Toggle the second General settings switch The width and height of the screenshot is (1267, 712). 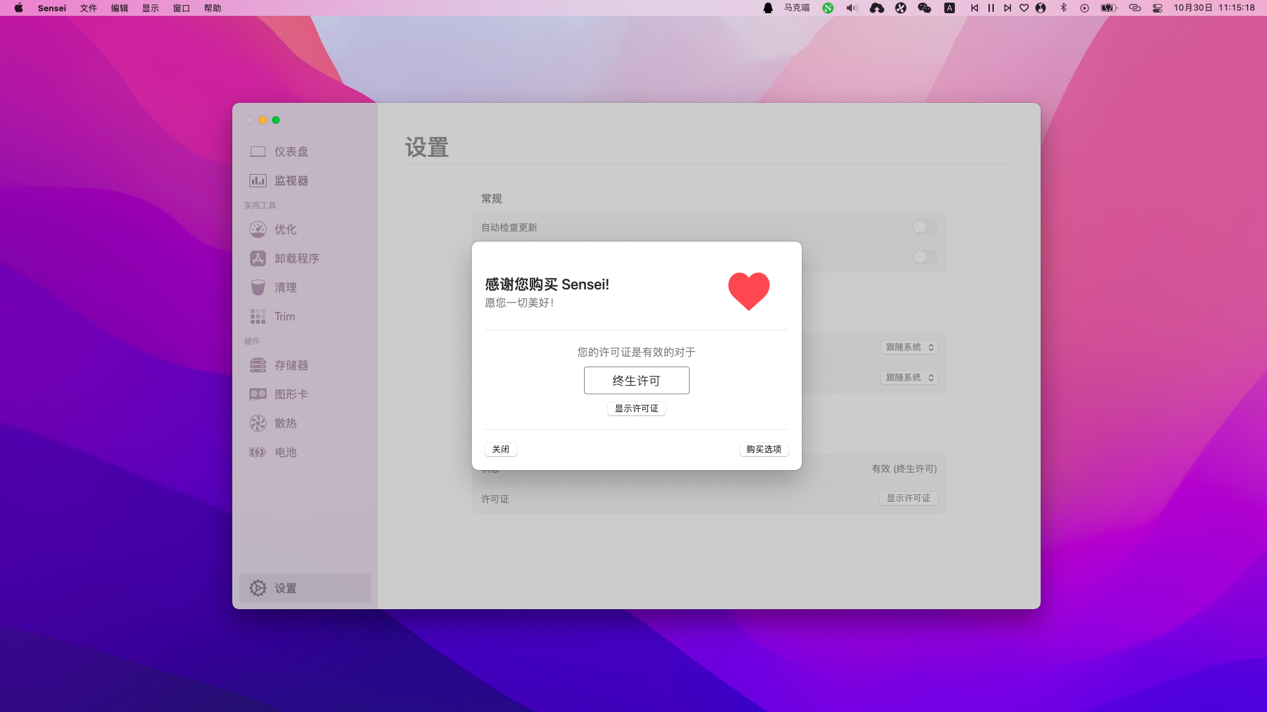(925, 257)
